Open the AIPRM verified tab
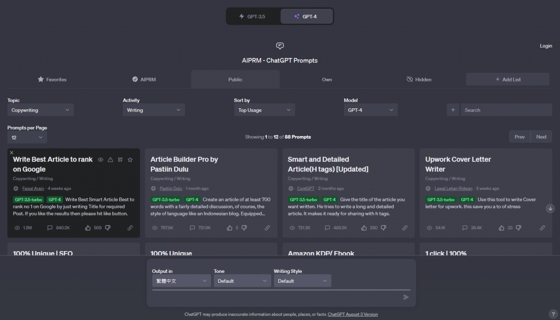Screen dimensions: 560x320 (144, 79)
